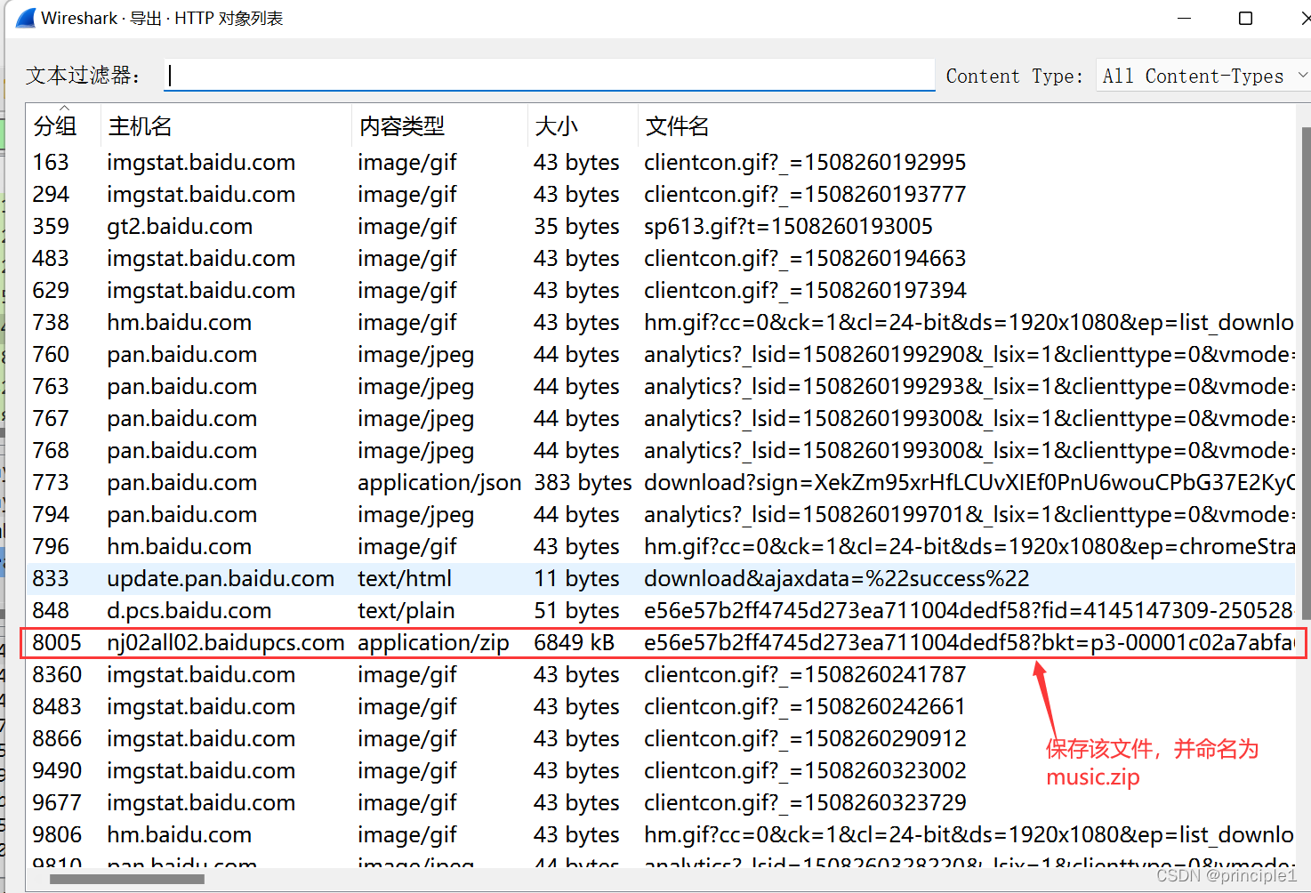Click filename download&ajaxdata=%22success%22
This screenshot has width=1311, height=893.
pyautogui.click(x=836, y=578)
